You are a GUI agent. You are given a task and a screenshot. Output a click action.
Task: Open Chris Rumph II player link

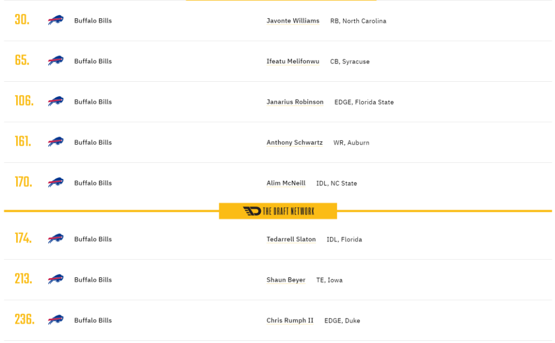(290, 320)
